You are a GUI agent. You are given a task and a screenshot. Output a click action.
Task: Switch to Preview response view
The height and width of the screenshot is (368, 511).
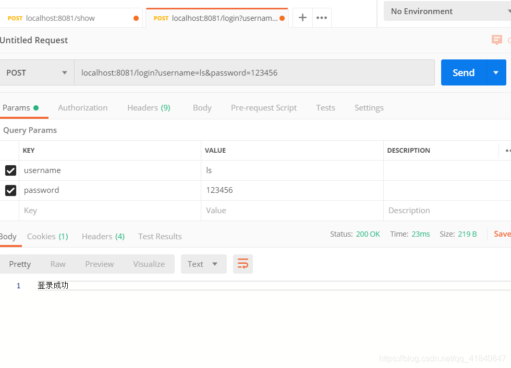100,264
